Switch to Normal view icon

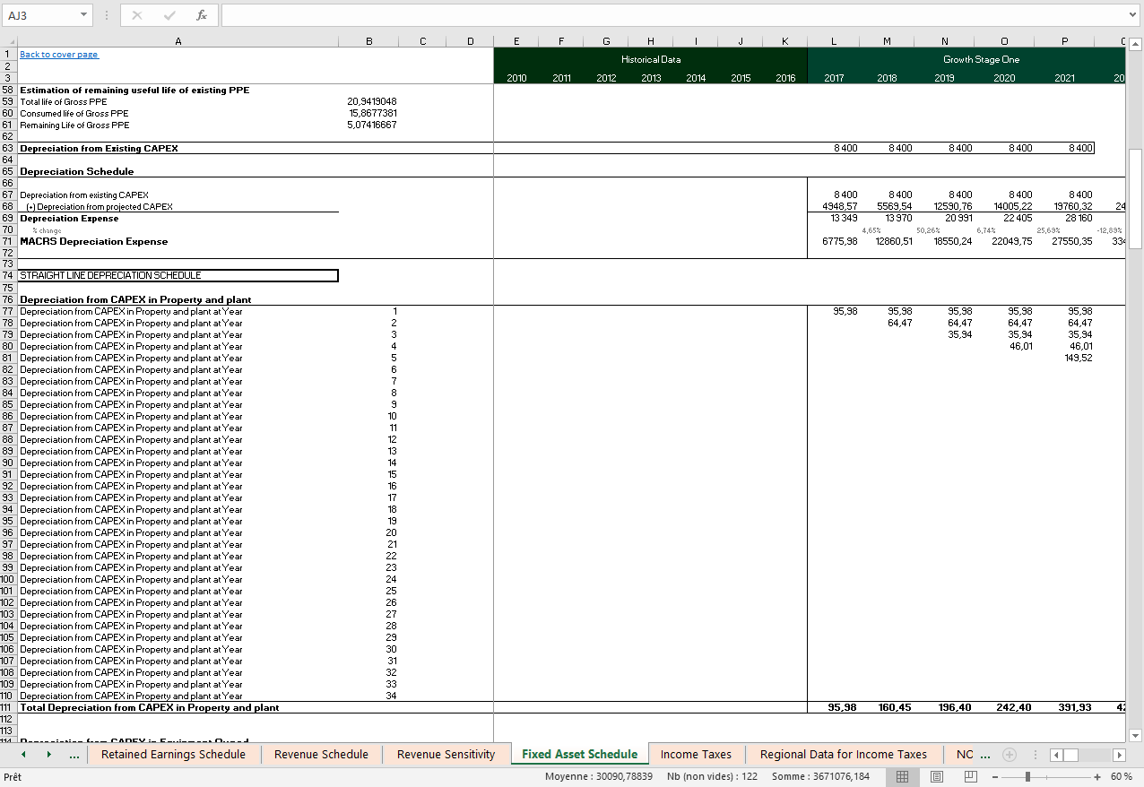pyautogui.click(x=903, y=776)
